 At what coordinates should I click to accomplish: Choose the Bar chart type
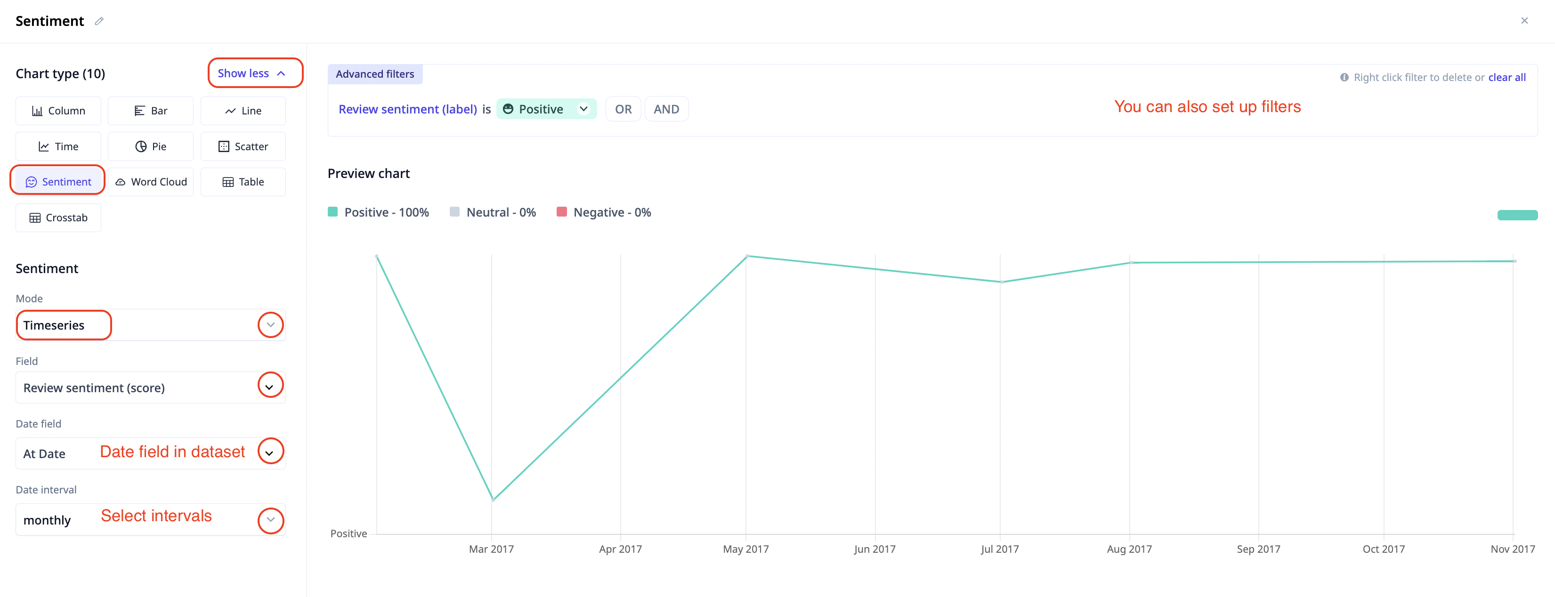click(150, 111)
